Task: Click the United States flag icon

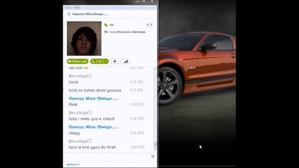Action: coord(106,32)
